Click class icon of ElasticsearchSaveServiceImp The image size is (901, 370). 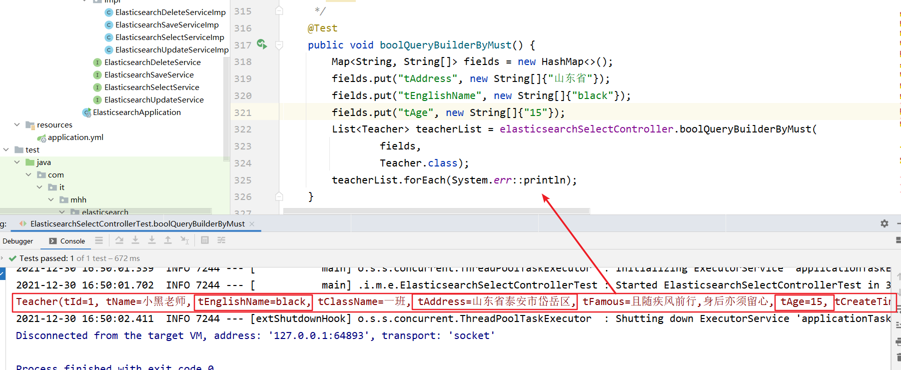click(109, 24)
